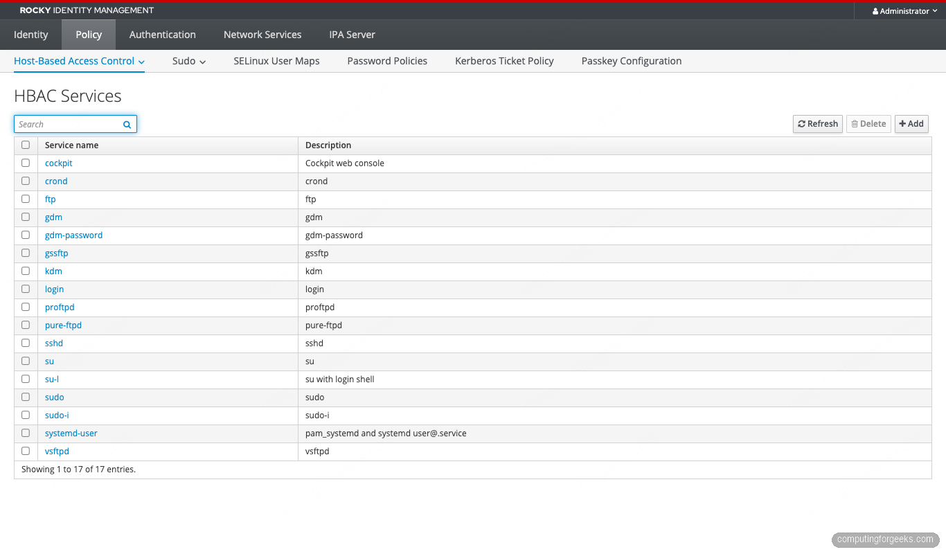The width and height of the screenshot is (946, 554).
Task: Add a new HBAC service
Action: pyautogui.click(x=911, y=124)
